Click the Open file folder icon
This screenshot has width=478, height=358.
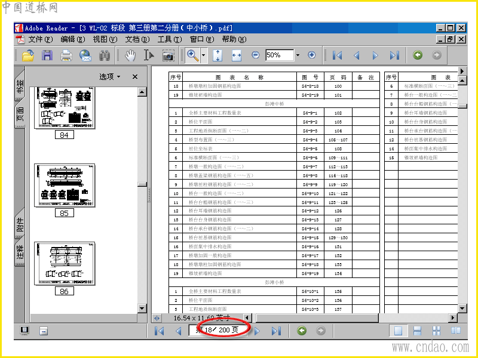27,55
